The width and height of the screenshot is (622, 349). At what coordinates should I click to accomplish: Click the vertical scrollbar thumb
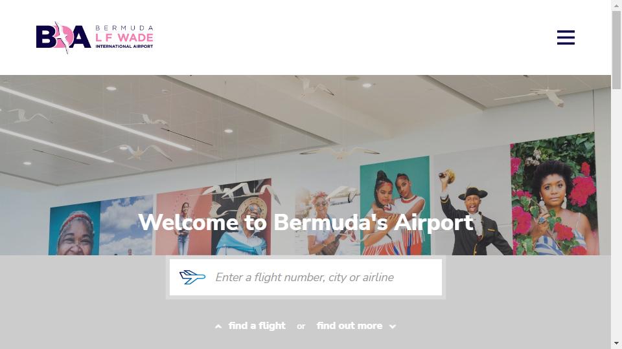pyautogui.click(x=616, y=50)
